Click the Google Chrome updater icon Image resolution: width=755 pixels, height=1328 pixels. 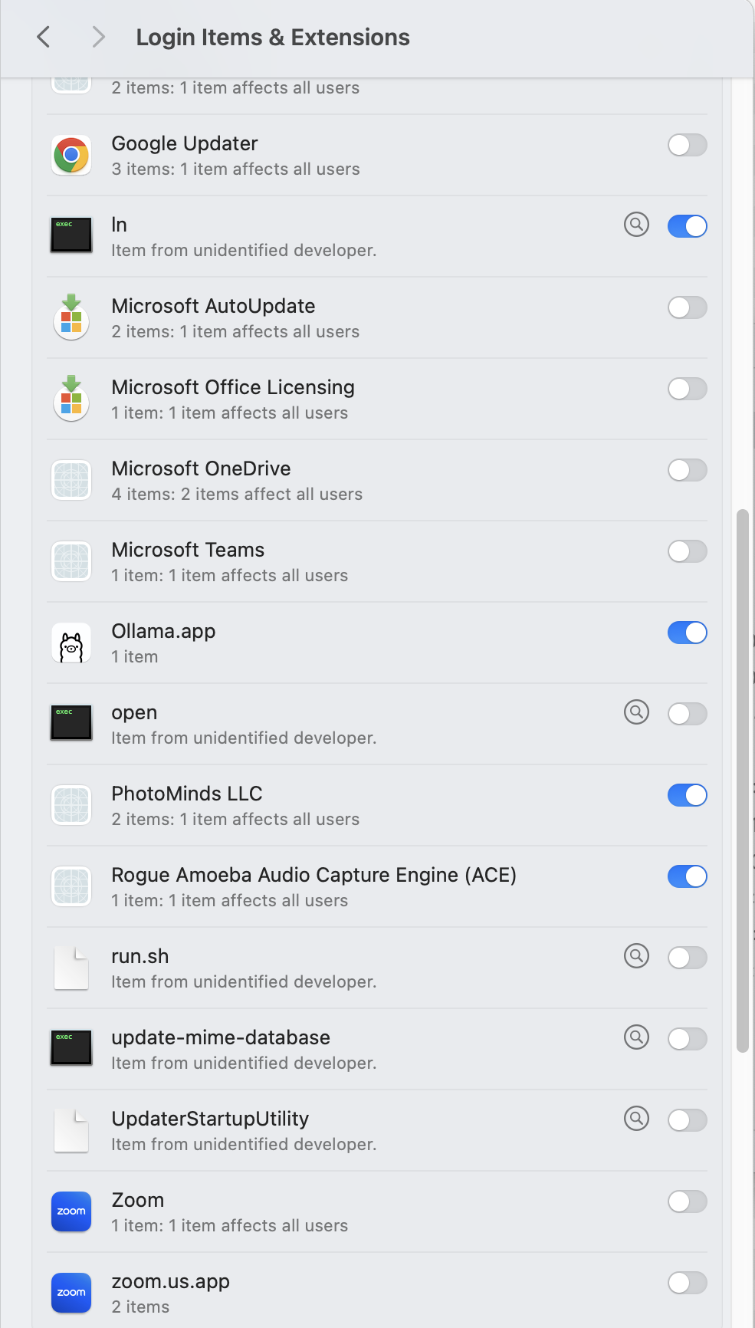71,156
